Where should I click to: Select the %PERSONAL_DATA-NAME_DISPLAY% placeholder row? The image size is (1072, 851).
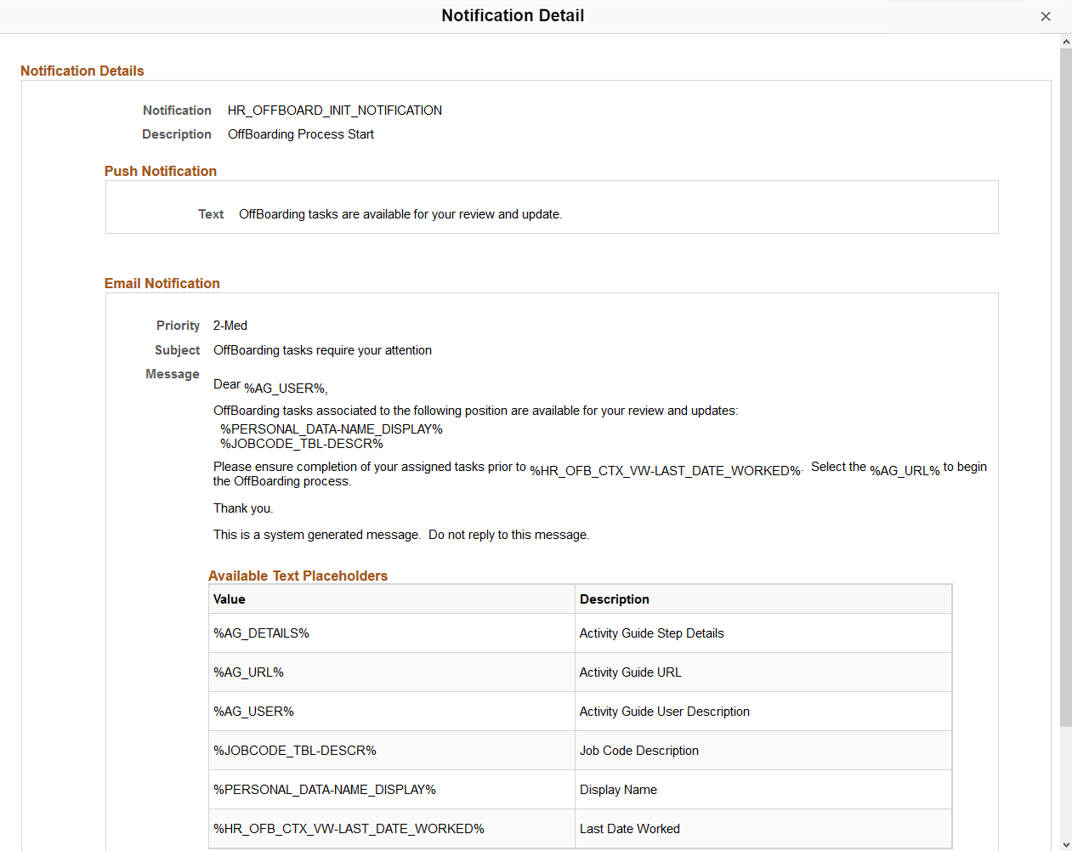tap(304, 789)
